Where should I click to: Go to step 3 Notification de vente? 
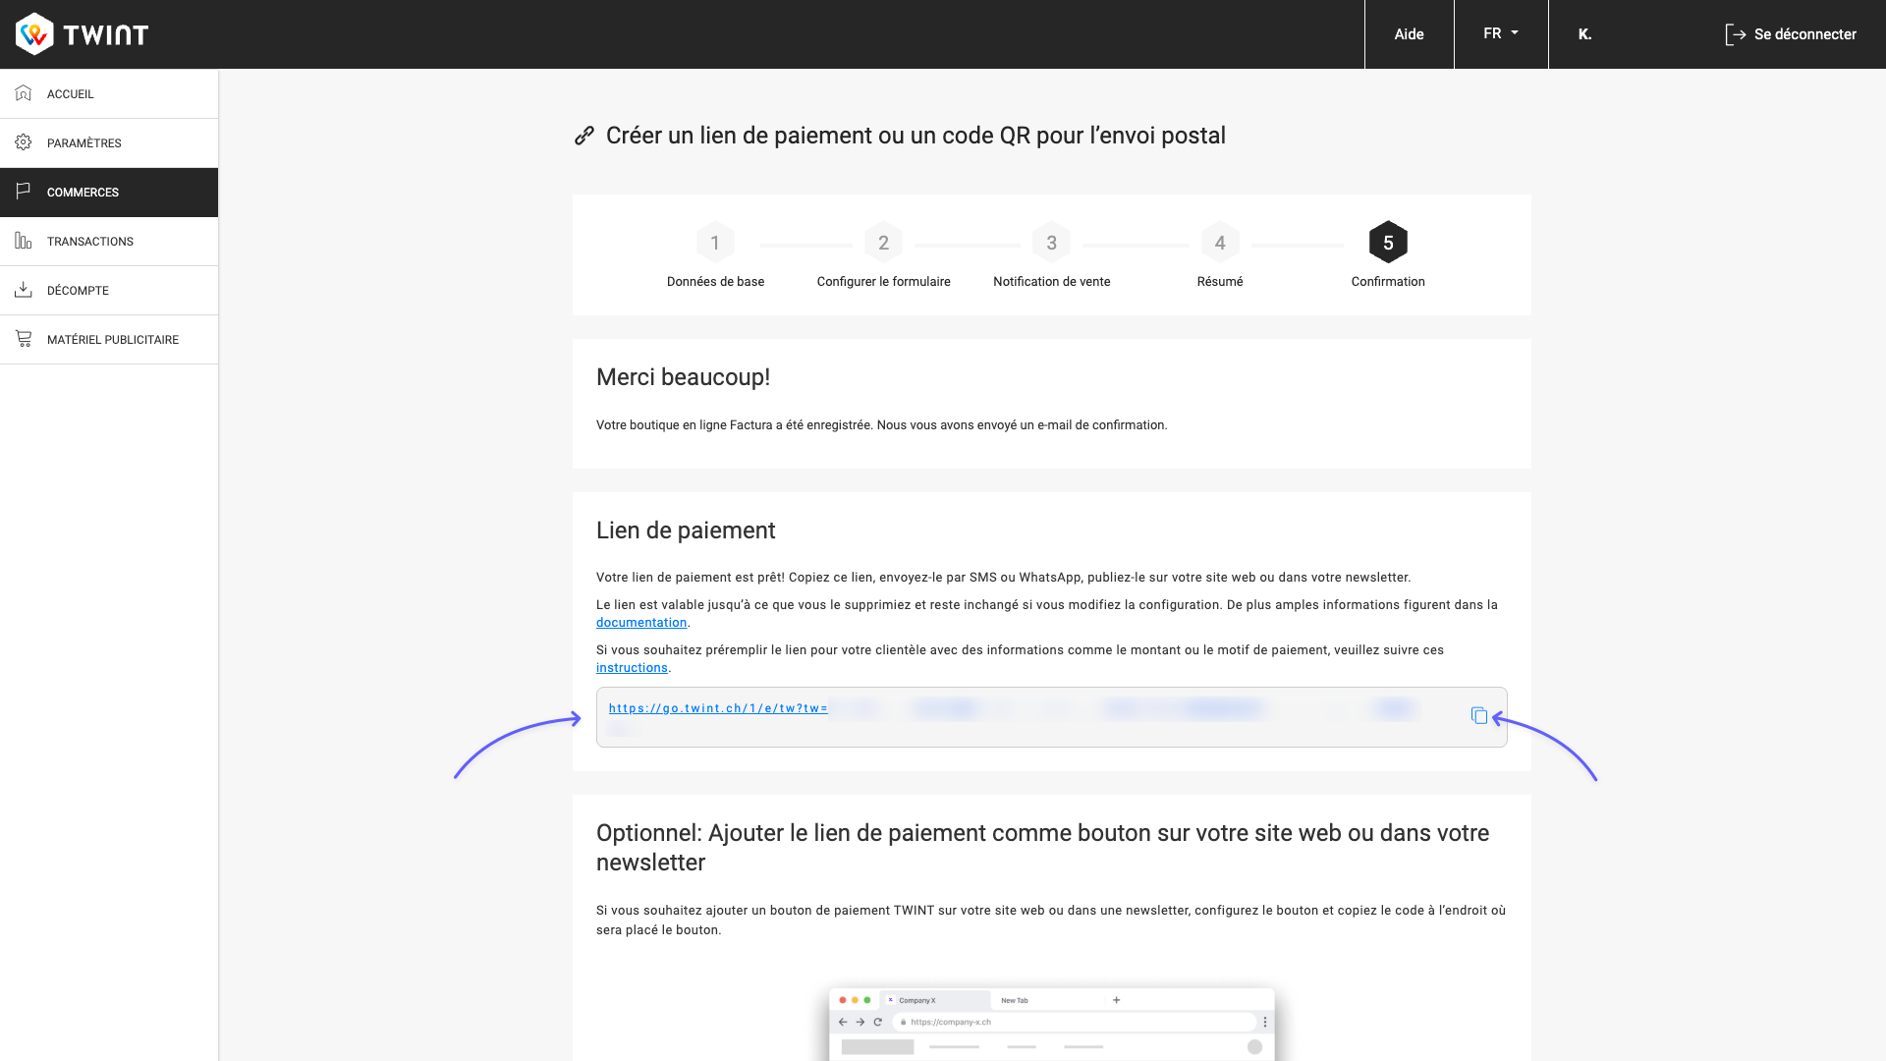tap(1051, 243)
